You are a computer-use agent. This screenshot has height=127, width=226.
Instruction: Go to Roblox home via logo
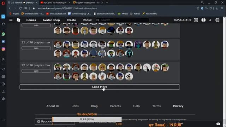tap(18, 20)
